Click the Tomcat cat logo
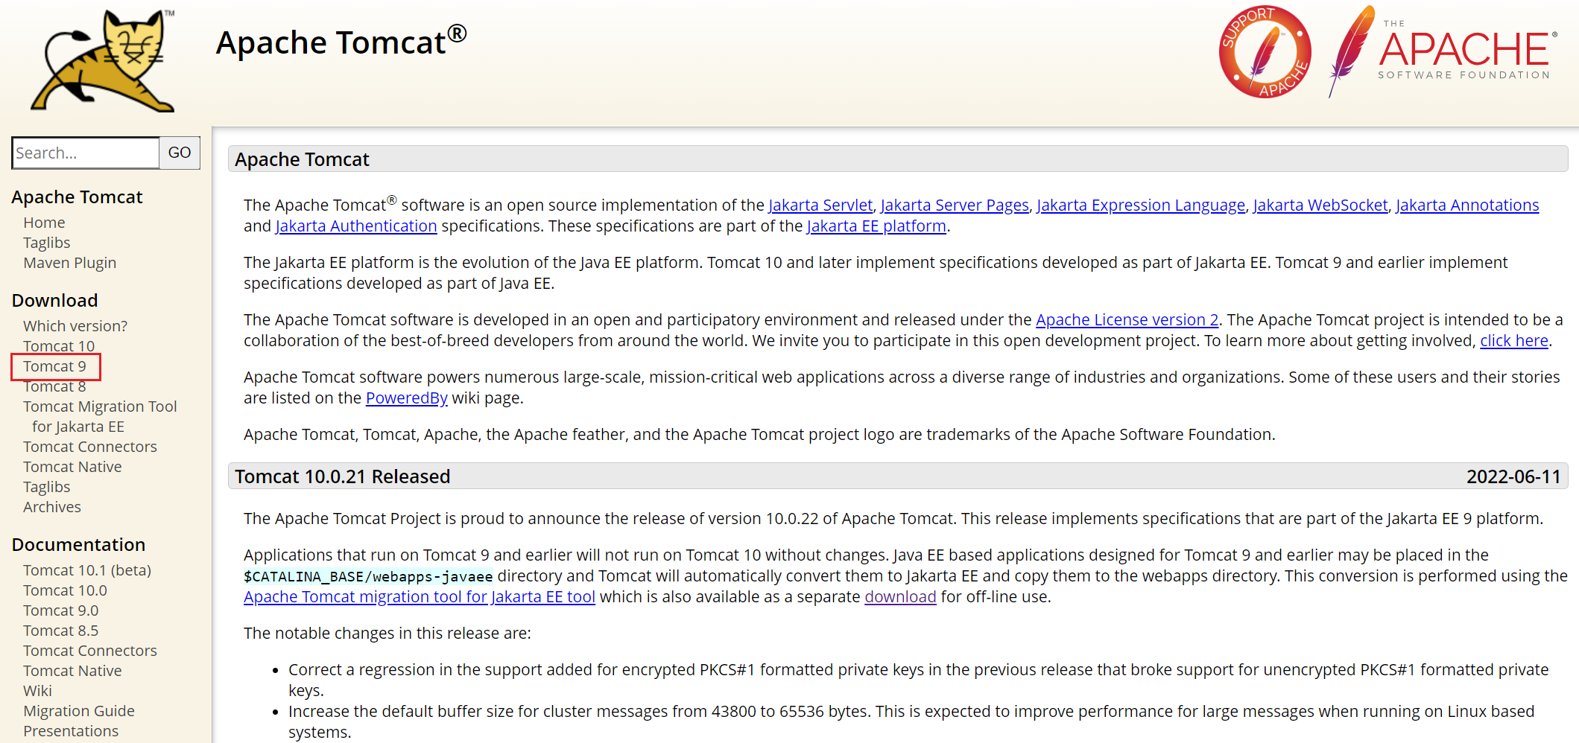 pyautogui.click(x=103, y=61)
